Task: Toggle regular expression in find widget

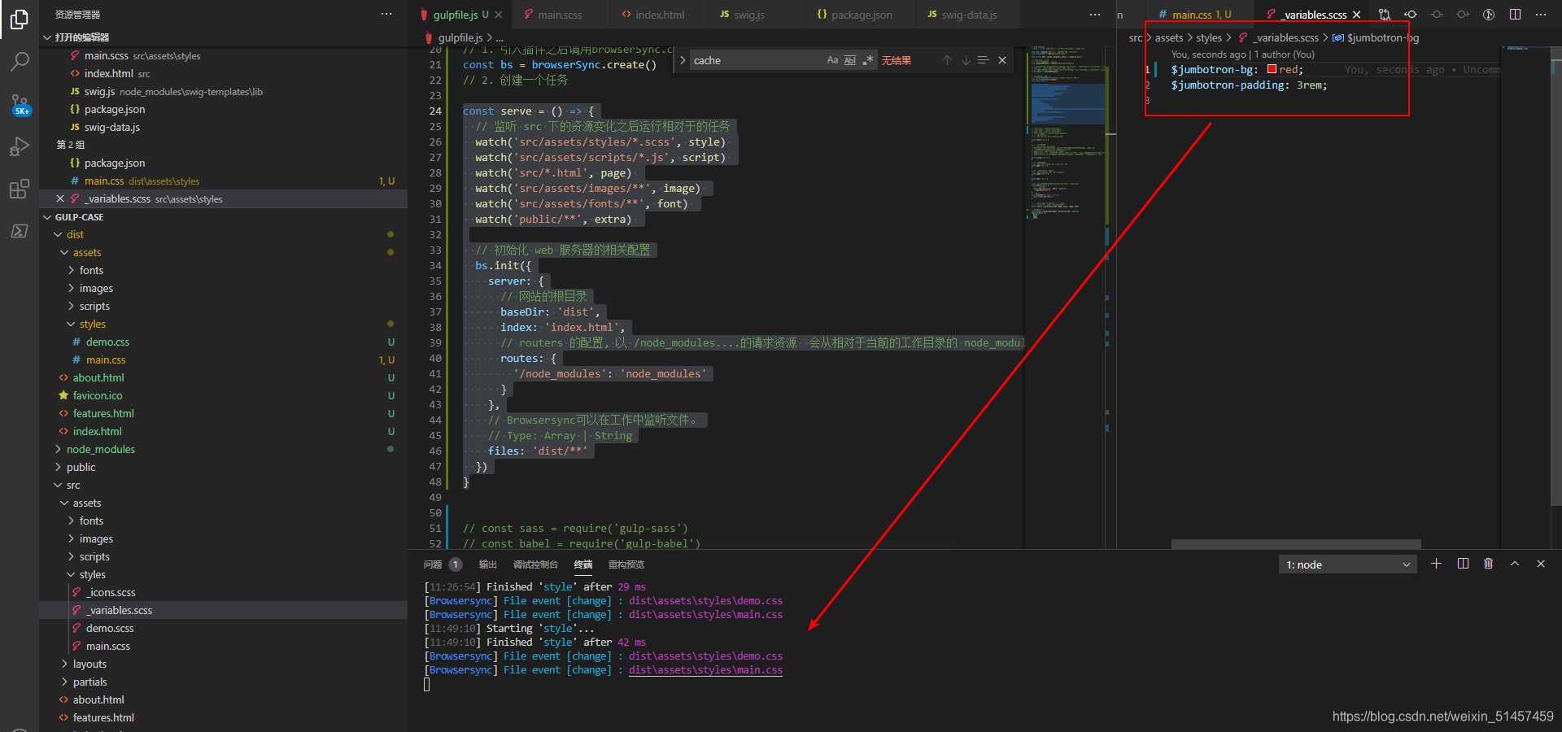Action: pyautogui.click(x=868, y=60)
